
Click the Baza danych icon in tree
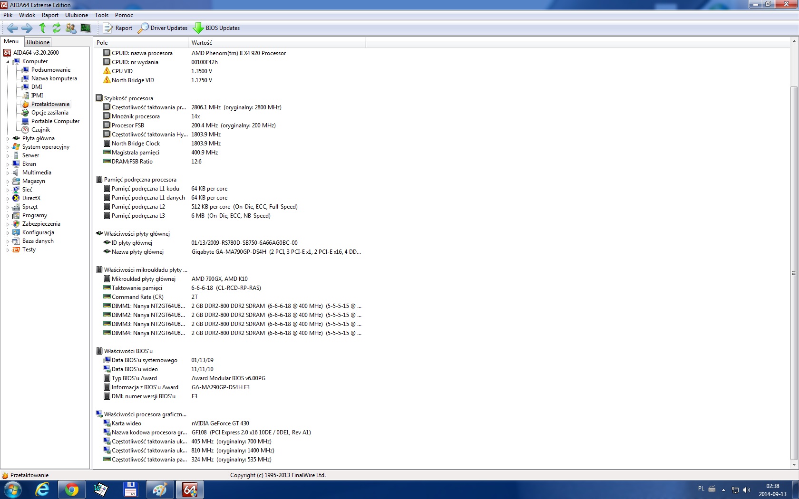16,241
